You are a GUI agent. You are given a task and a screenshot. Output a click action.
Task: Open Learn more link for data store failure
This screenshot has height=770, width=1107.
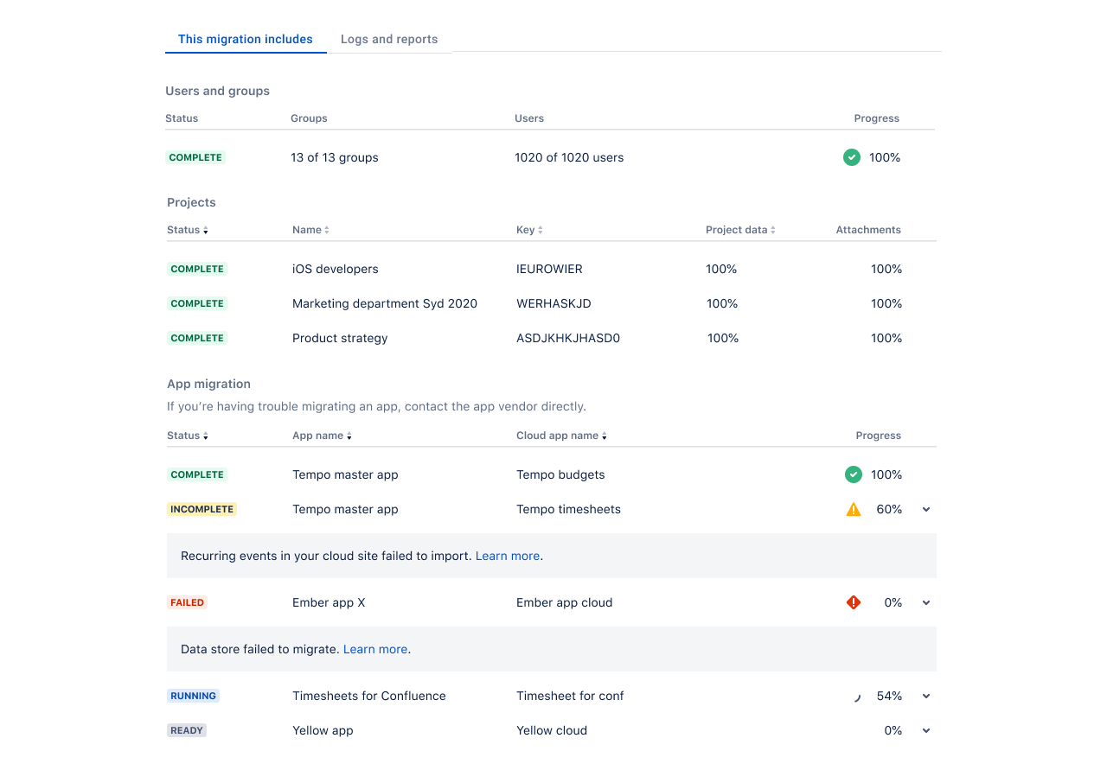pyautogui.click(x=375, y=649)
